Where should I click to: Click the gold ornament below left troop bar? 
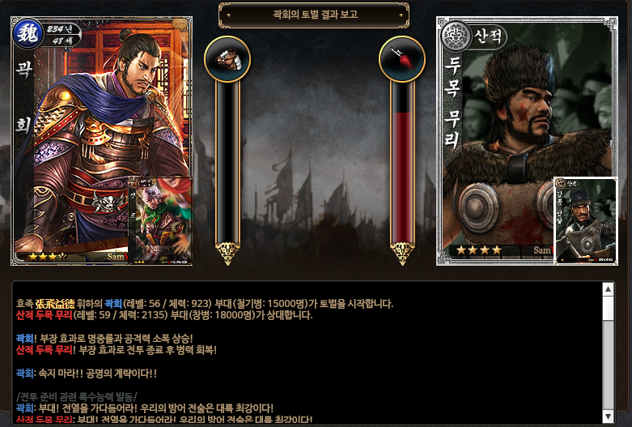tap(227, 253)
